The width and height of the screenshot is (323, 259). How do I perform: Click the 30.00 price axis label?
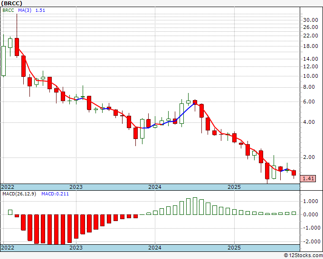311,20
